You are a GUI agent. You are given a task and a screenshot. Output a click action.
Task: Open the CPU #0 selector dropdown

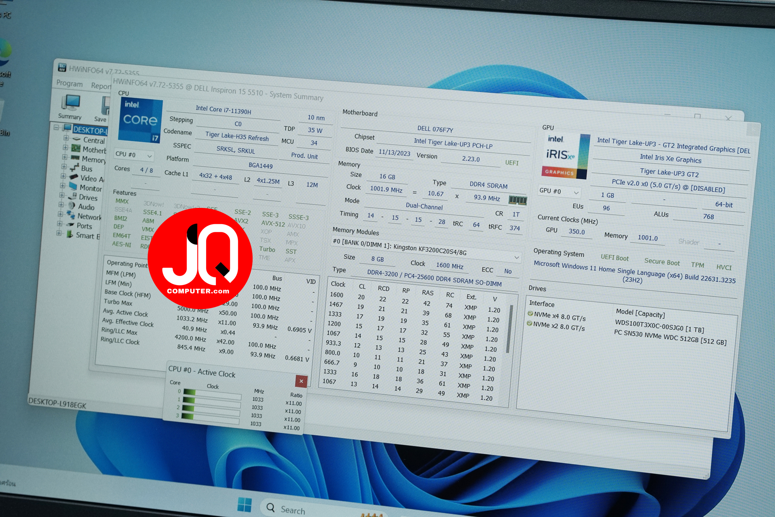click(x=134, y=155)
